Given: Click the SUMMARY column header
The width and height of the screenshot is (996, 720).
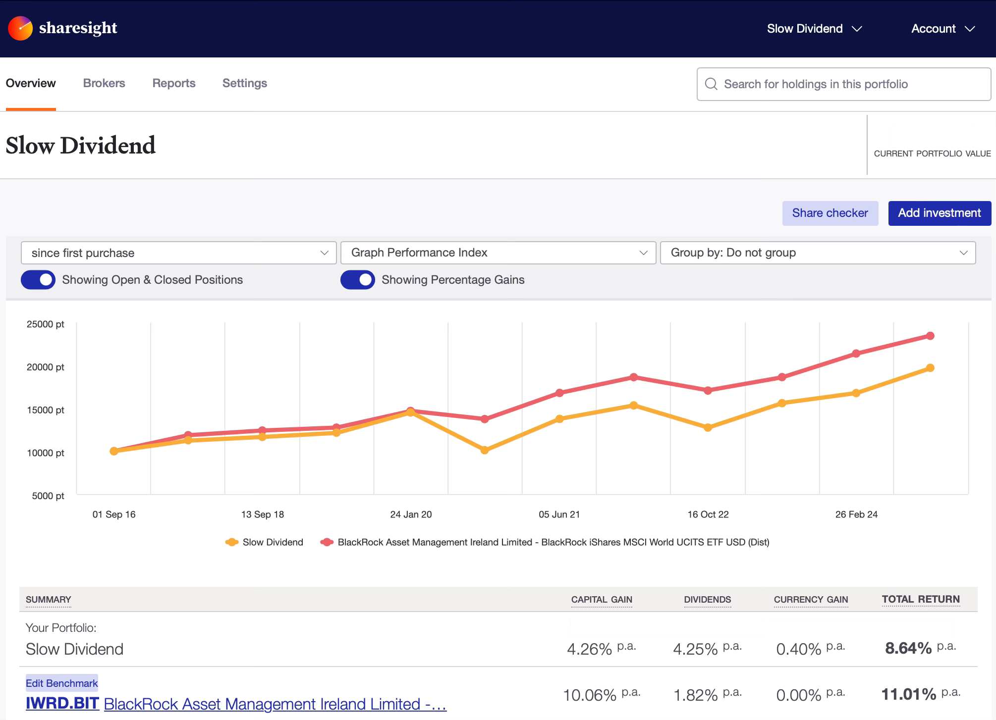Looking at the screenshot, I should click(49, 600).
